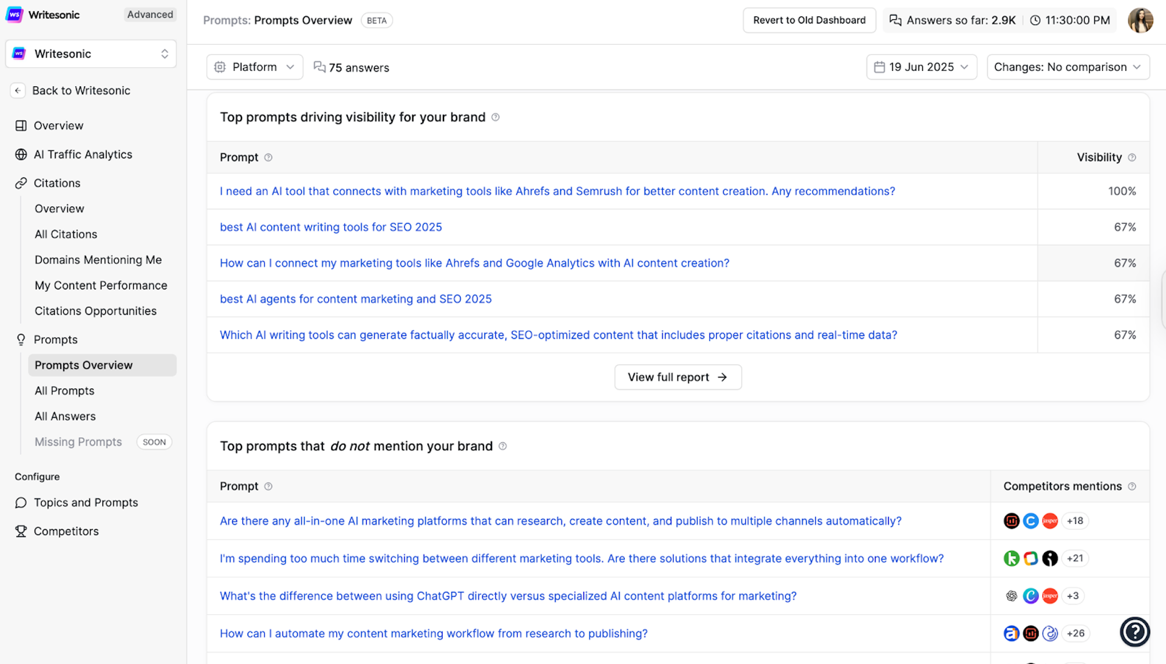Open the Changes: No comparison dropdown
This screenshot has height=664, width=1166.
1068,67
